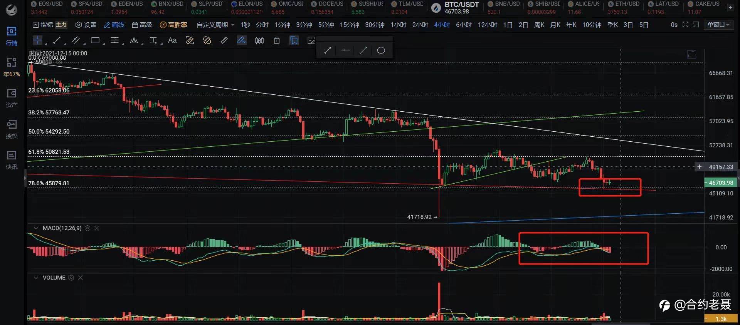This screenshot has width=740, height=325.
Task: Open the 授权 authorization sidebar section
Action: pos(12,129)
